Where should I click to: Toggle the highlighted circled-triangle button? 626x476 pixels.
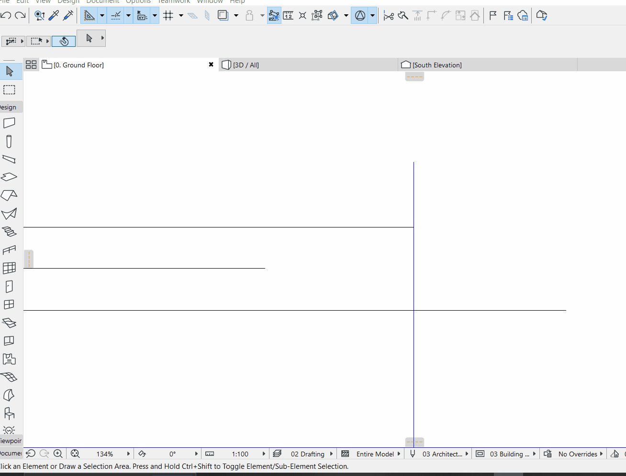pos(360,15)
